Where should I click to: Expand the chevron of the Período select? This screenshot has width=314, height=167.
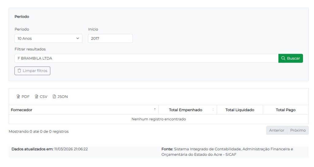(x=77, y=38)
